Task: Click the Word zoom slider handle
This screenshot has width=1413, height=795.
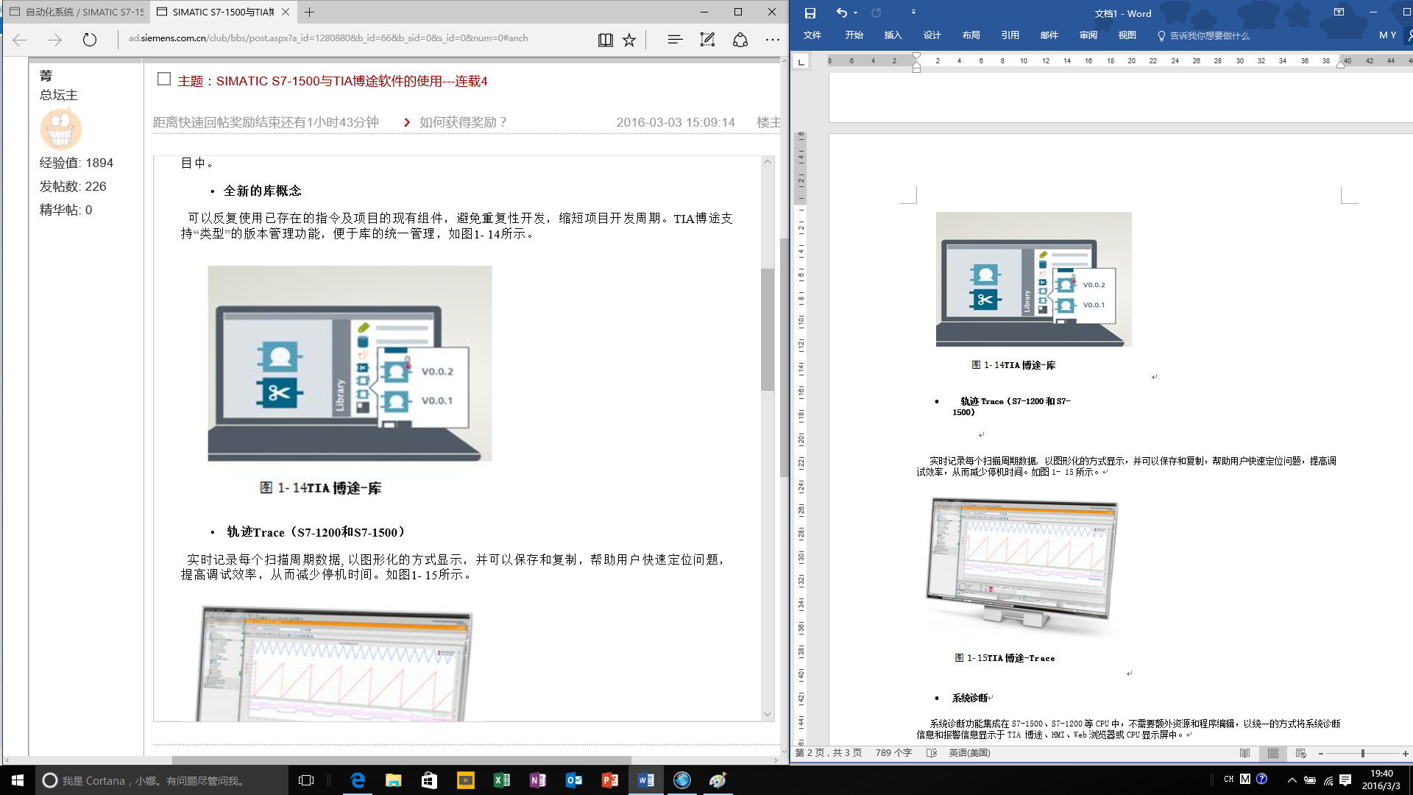Action: pyautogui.click(x=1363, y=753)
